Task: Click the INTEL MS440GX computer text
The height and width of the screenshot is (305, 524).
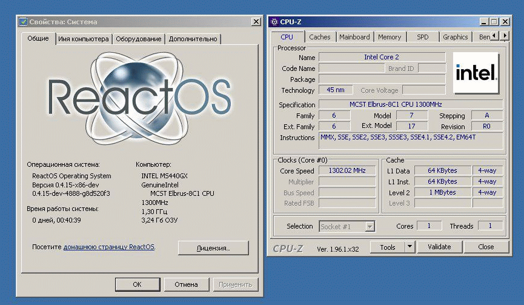Action: tap(164, 176)
